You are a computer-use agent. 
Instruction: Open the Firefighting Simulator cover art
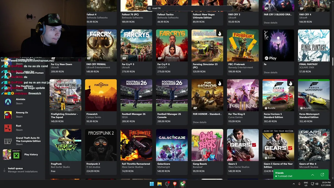(x=65, y=95)
